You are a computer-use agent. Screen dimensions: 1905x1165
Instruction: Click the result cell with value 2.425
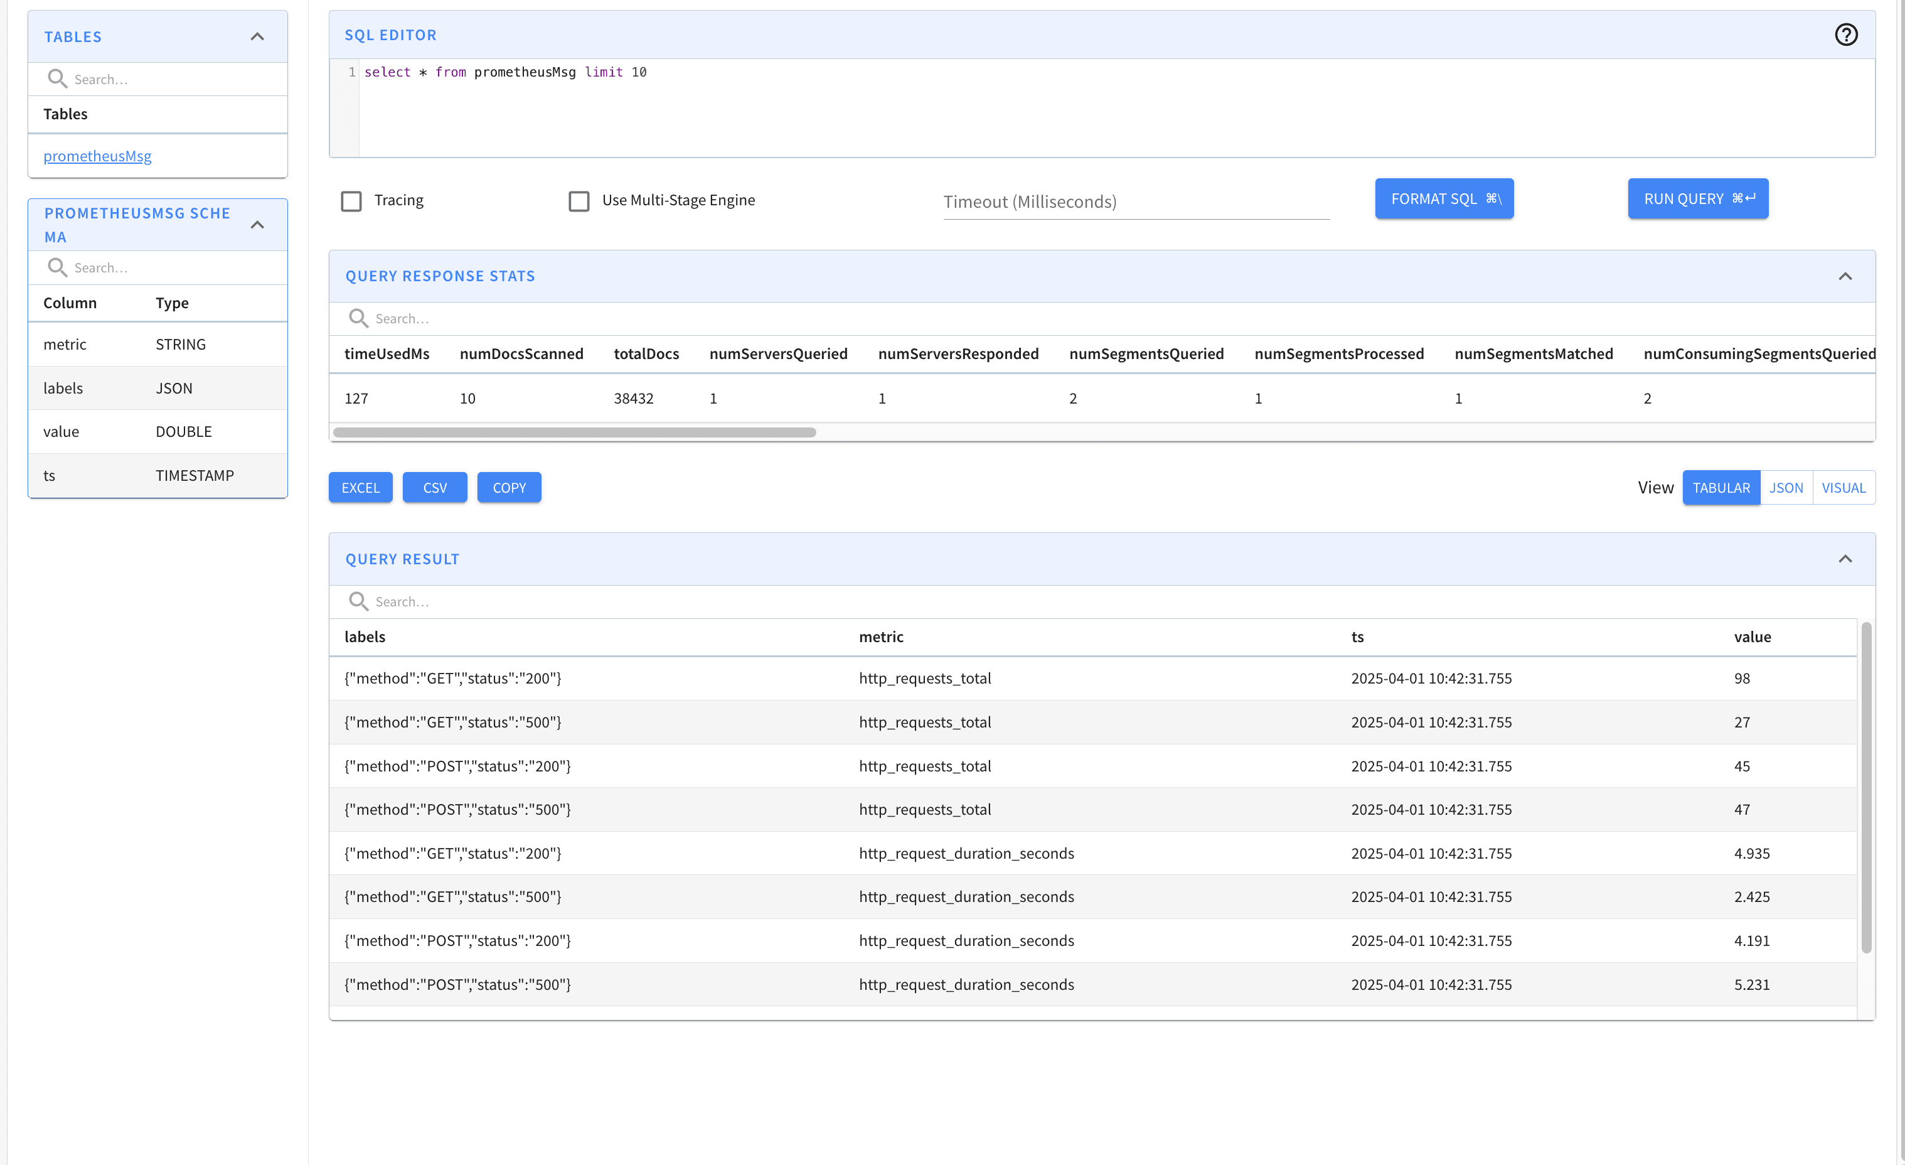coord(1752,896)
